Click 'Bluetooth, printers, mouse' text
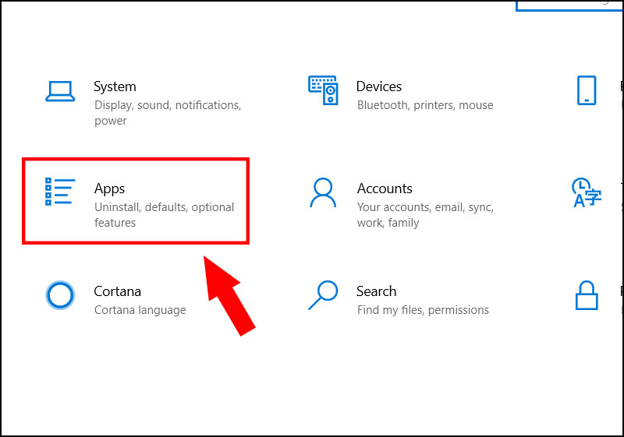Viewport: 624px width, 437px height. pyautogui.click(x=425, y=105)
